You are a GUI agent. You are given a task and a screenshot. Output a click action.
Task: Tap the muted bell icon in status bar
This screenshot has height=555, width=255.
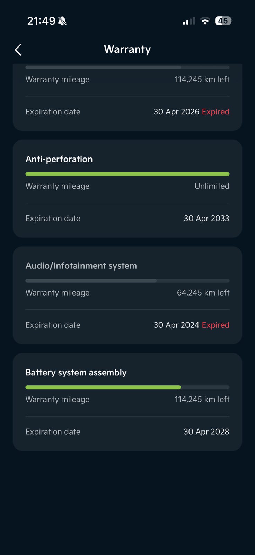[62, 21]
